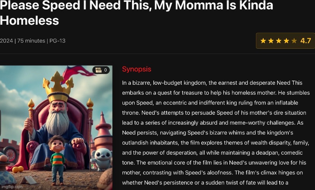Click the white big-eyed creature in poster
Screen dimensions: 315x190
point(102,159)
